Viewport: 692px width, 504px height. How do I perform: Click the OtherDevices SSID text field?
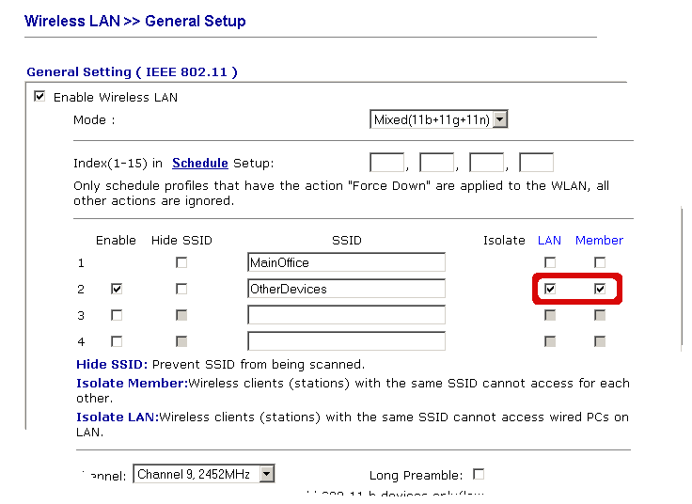point(346,289)
